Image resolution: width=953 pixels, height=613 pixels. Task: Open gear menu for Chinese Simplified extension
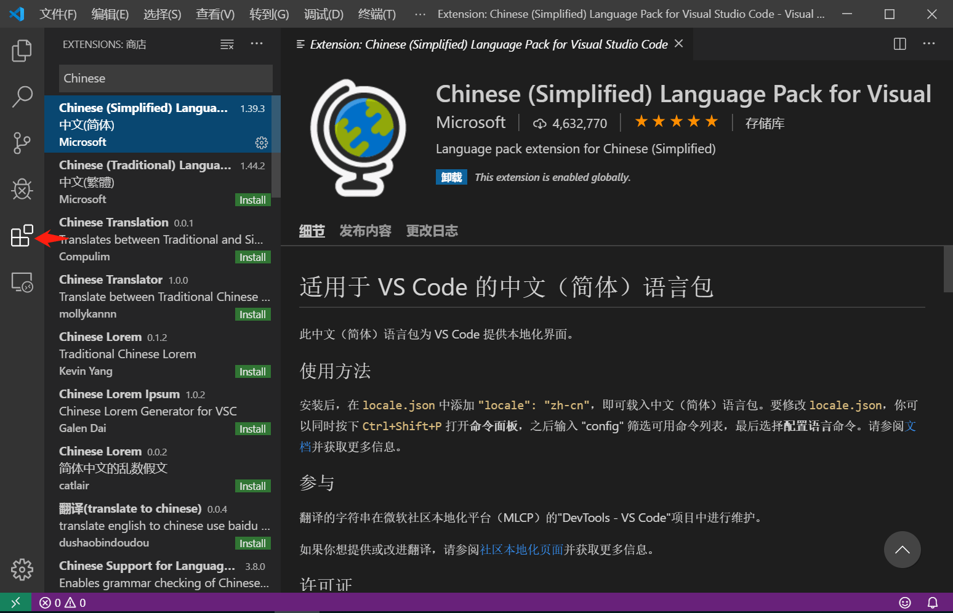[262, 143]
